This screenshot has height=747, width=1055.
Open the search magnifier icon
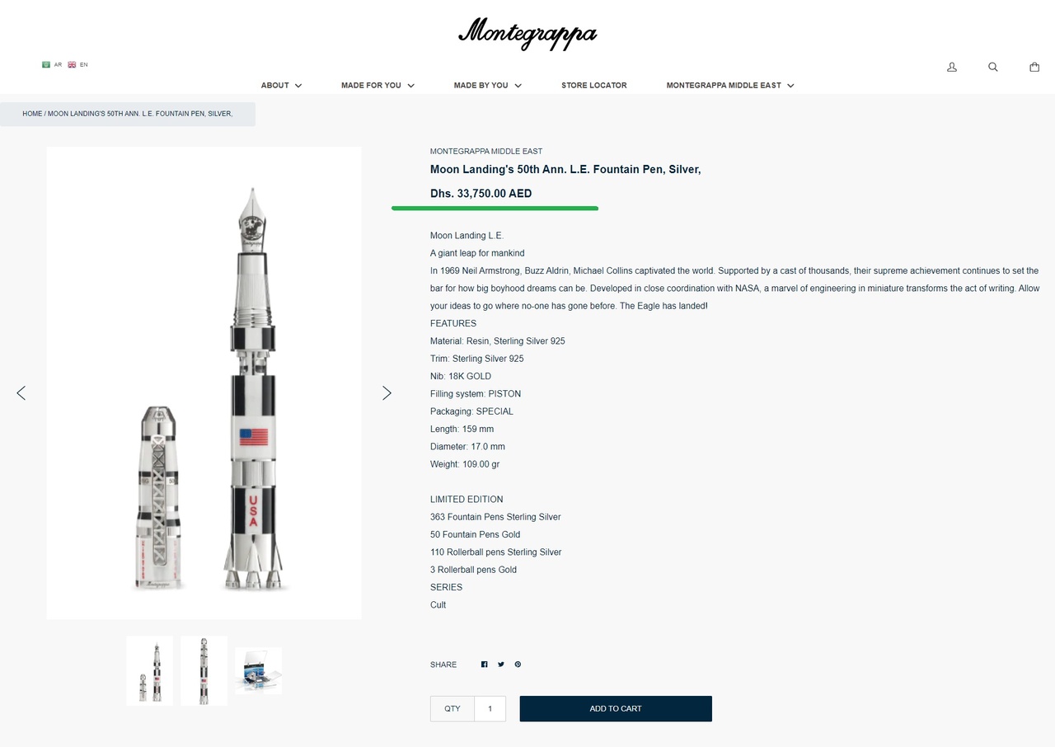(993, 67)
